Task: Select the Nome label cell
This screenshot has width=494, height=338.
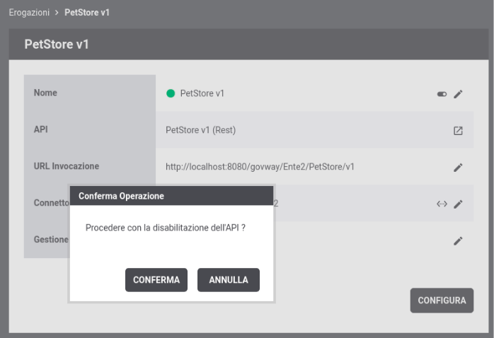Action: click(90, 93)
